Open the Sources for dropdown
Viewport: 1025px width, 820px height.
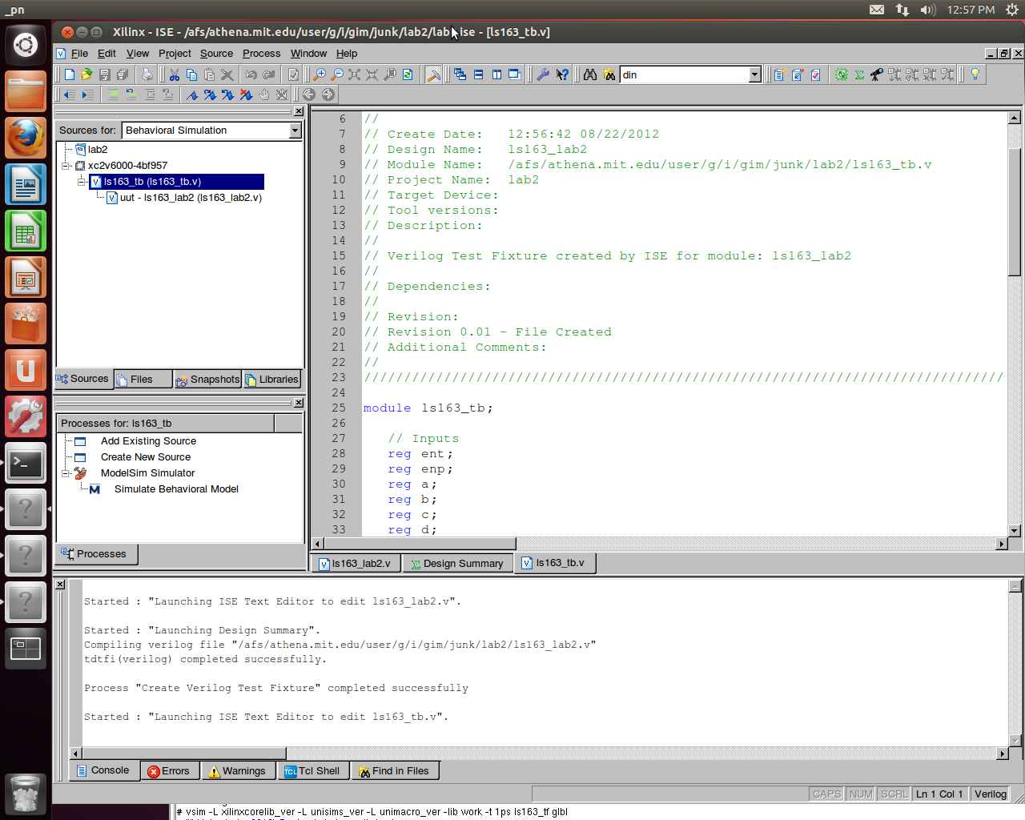(295, 131)
